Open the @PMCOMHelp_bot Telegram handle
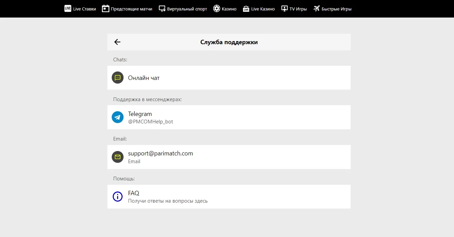The width and height of the screenshot is (454, 237). pos(151,122)
